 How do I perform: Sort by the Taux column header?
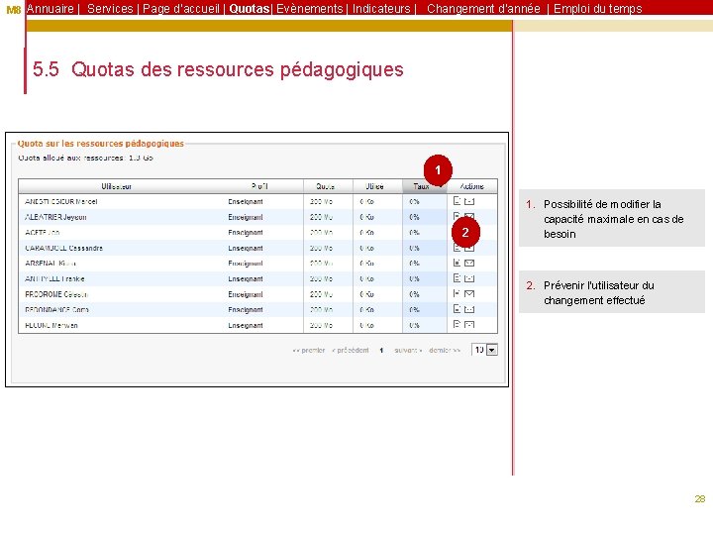tap(425, 186)
